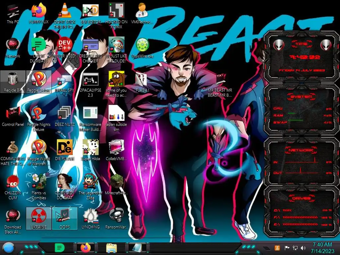The image size is (340, 255).
Task: Click the orange Java tray icon
Action: click(277, 248)
